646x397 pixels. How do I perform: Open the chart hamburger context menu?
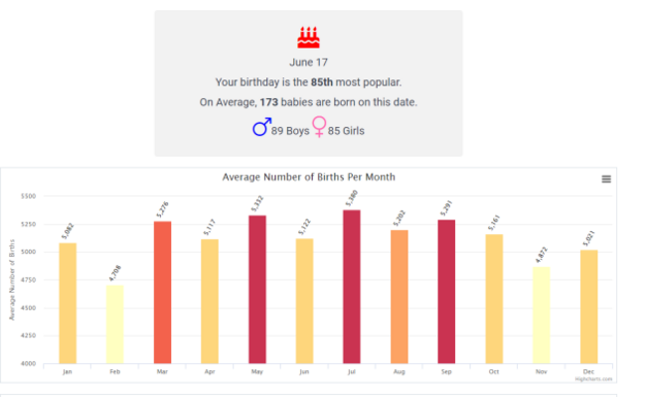(x=606, y=179)
